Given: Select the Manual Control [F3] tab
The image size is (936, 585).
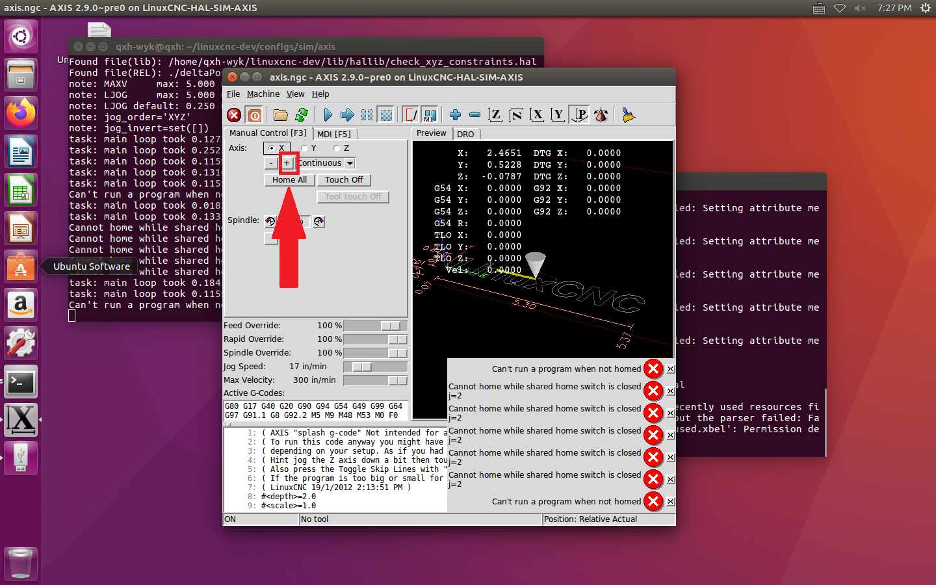Looking at the screenshot, I should click(x=268, y=133).
